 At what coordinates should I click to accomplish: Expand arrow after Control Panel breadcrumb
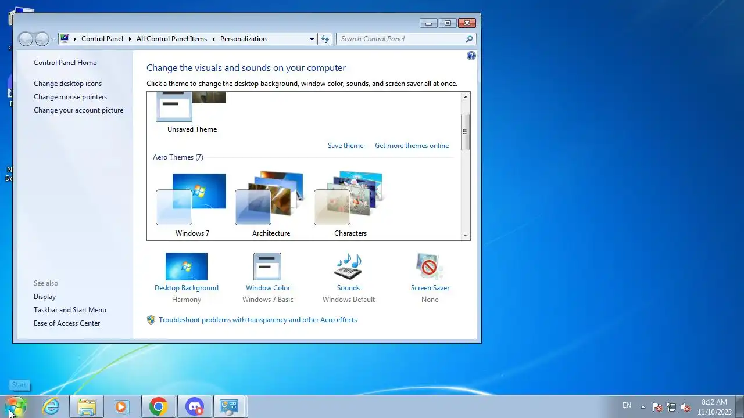coord(130,39)
